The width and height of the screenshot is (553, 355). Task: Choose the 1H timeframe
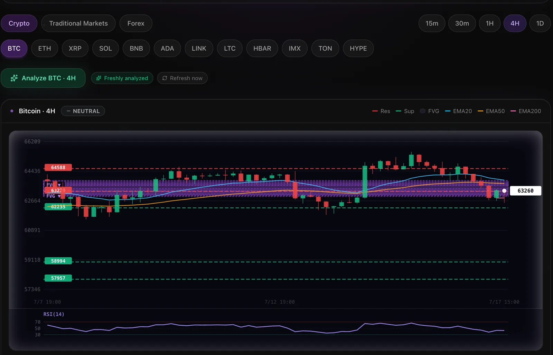click(490, 23)
